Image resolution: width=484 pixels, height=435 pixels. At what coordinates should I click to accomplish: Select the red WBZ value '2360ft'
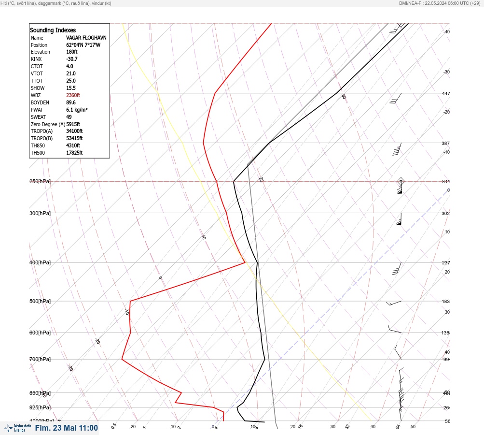pyautogui.click(x=73, y=95)
